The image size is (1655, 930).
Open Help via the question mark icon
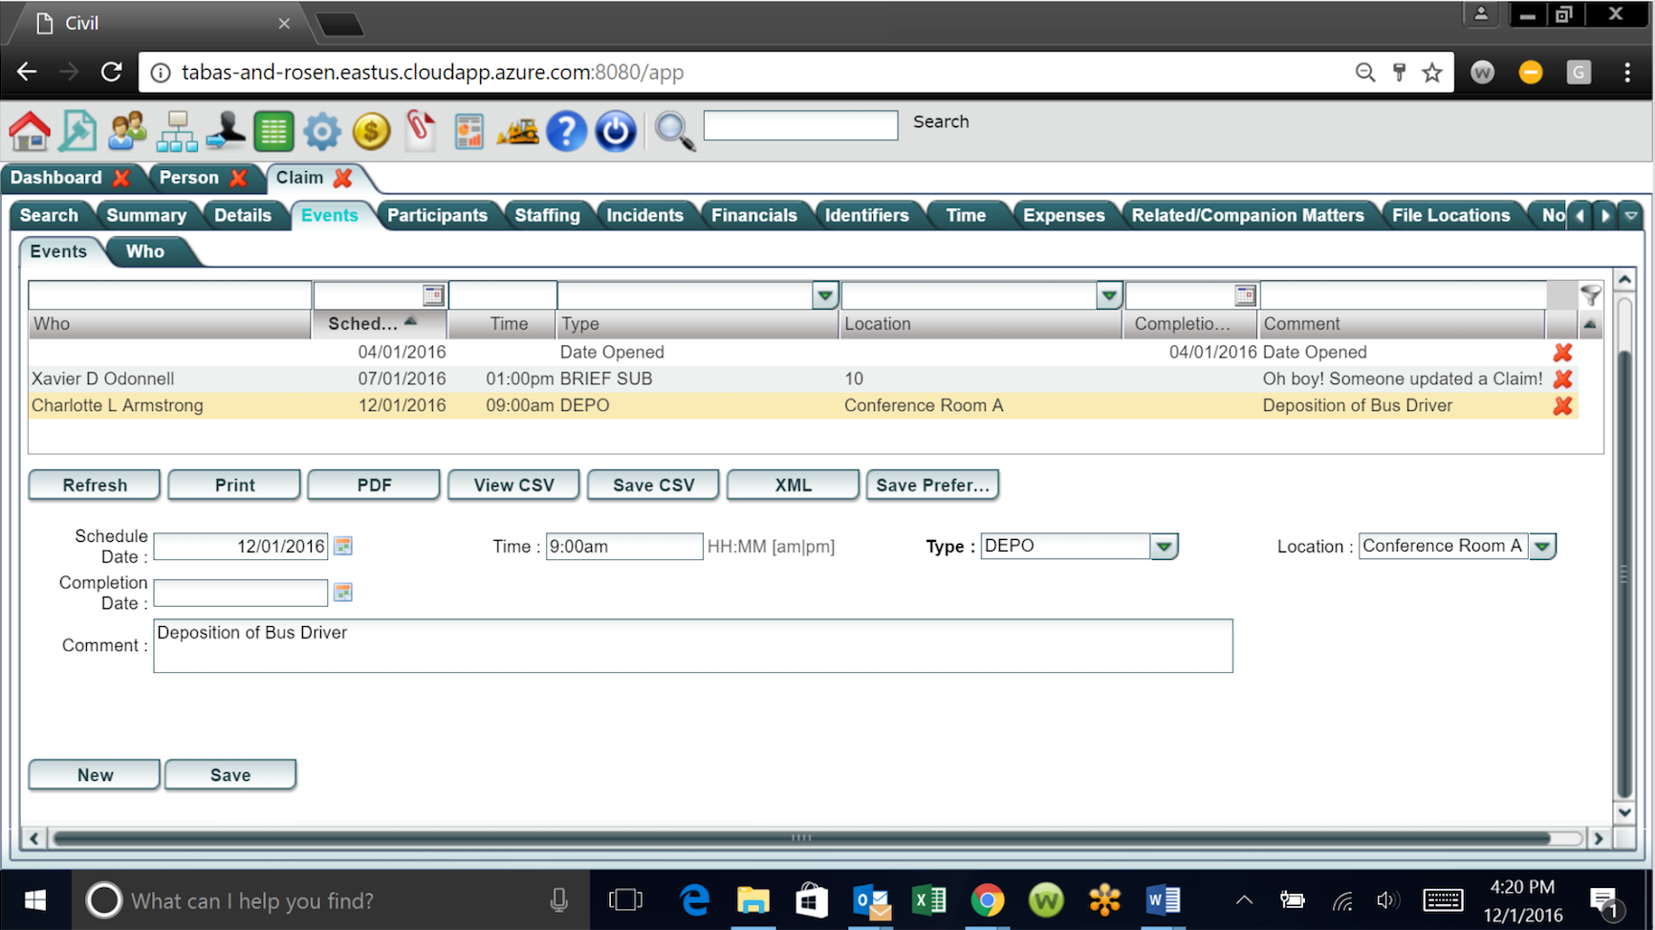click(567, 131)
